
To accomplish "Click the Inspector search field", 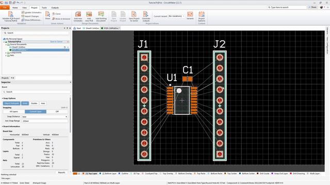I will point(36,92).
